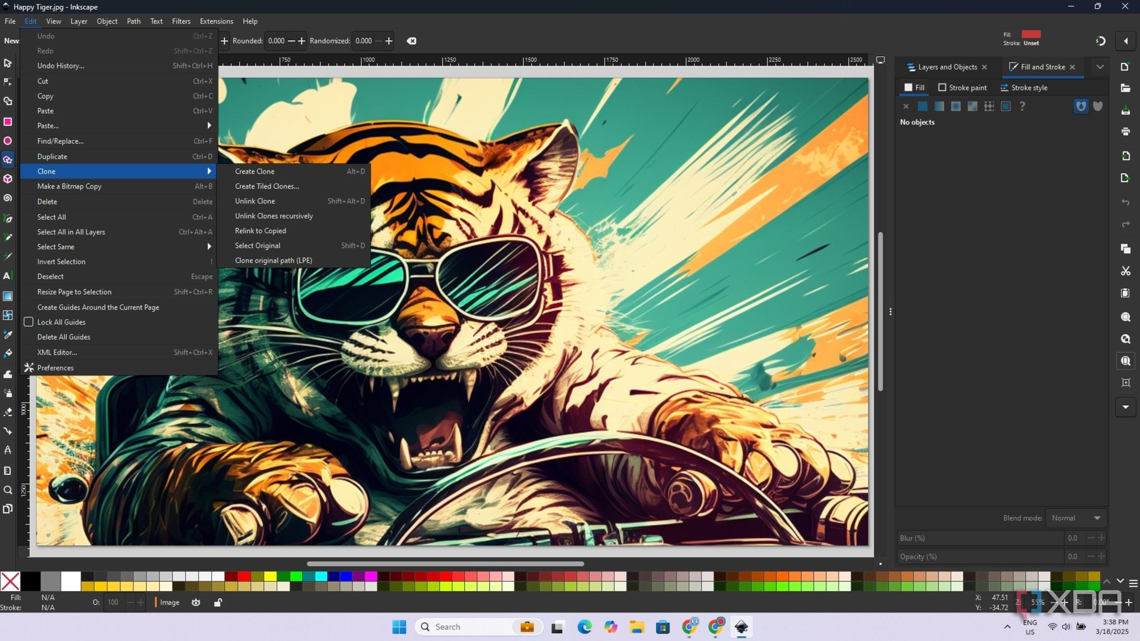
Task: Toggle layer lock icon in status bar
Action: click(x=218, y=602)
